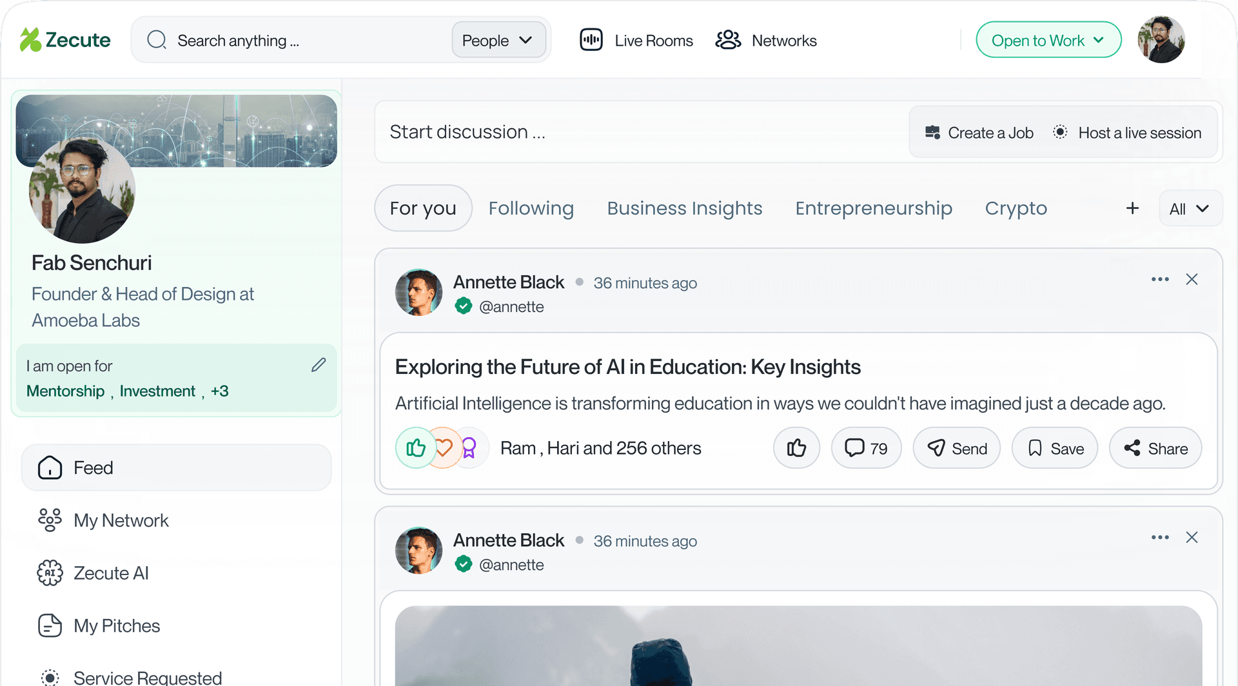This screenshot has width=1238, height=686.
Task: Open My Network in the sidebar
Action: [x=121, y=520]
